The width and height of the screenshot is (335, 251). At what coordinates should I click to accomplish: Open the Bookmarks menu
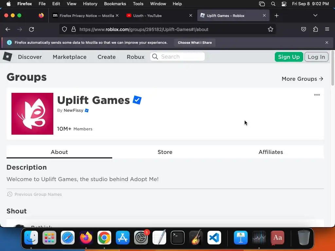coord(115,4)
